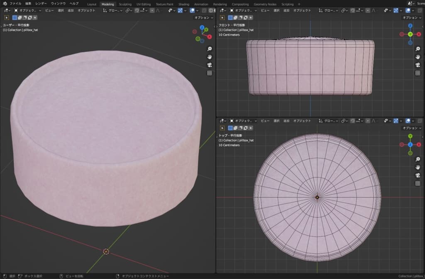
Task: Open the ファイル menu
Action: (15, 4)
